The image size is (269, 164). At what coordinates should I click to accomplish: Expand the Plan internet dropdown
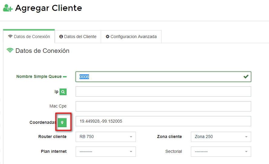(106, 151)
